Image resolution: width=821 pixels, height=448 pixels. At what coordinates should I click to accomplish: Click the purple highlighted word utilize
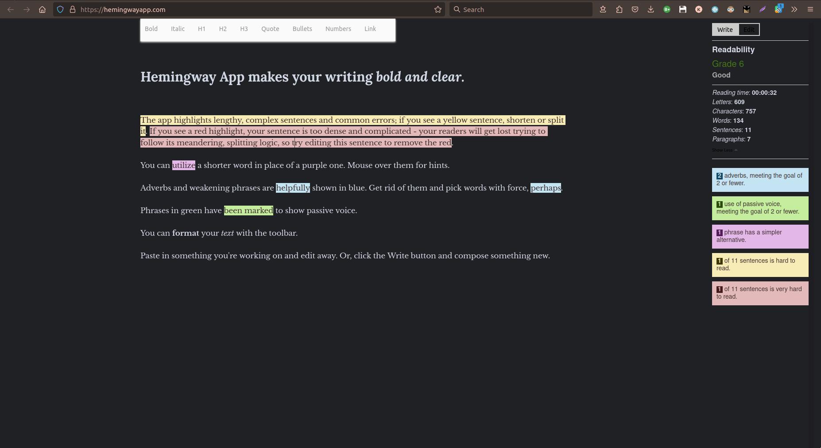pos(184,165)
